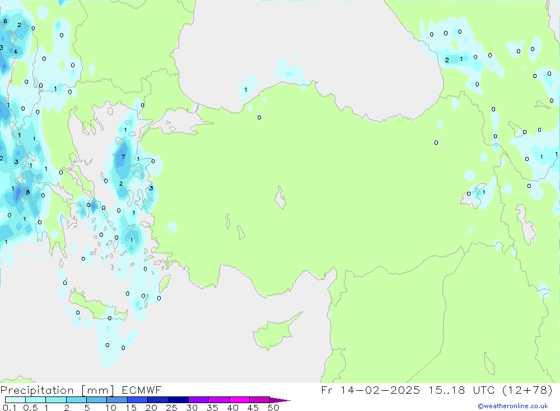Open the weatheronline.co.uk credit link

tap(513, 406)
